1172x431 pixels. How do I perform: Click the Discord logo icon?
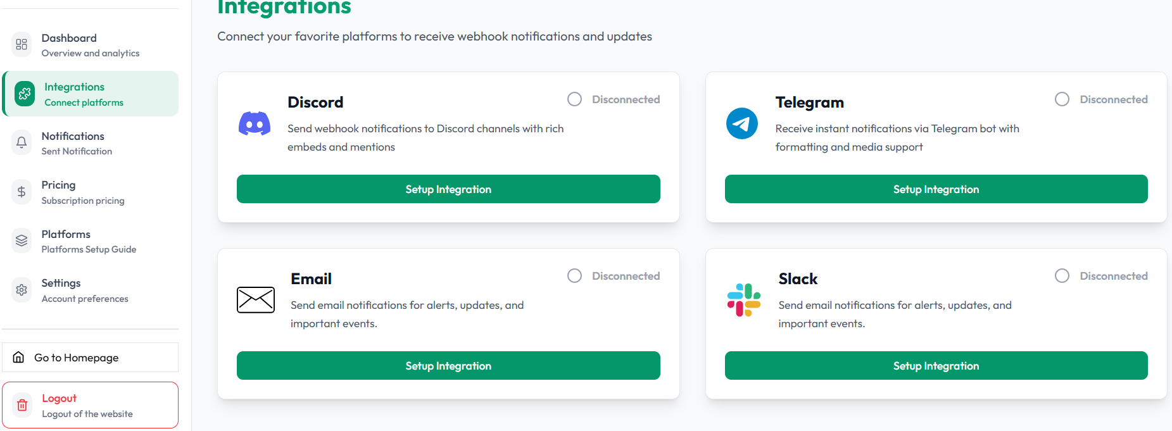[x=255, y=123]
